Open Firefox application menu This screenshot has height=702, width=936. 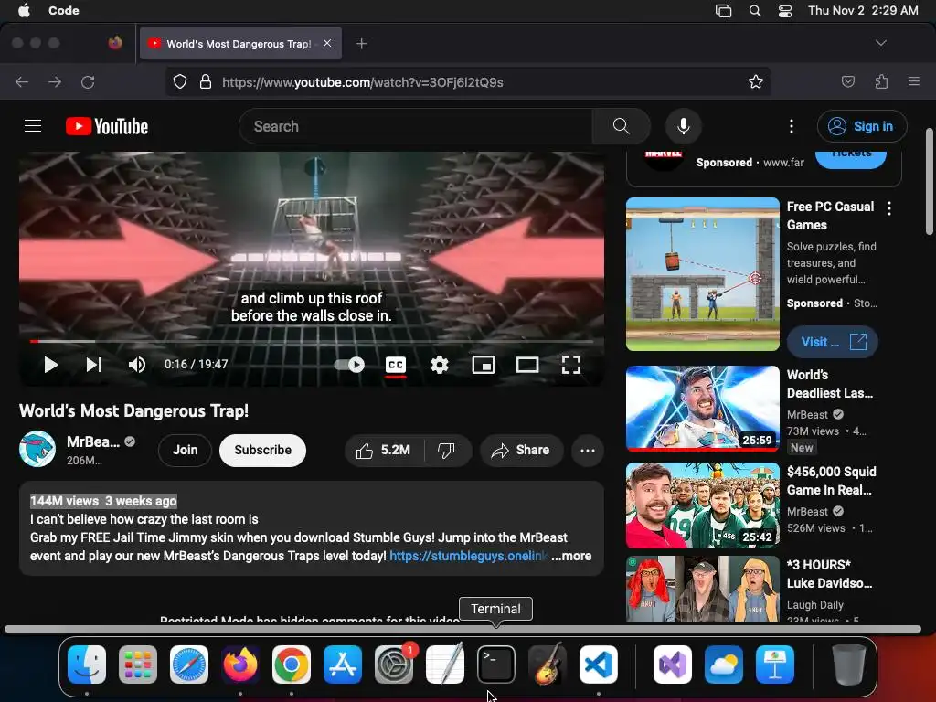(914, 81)
